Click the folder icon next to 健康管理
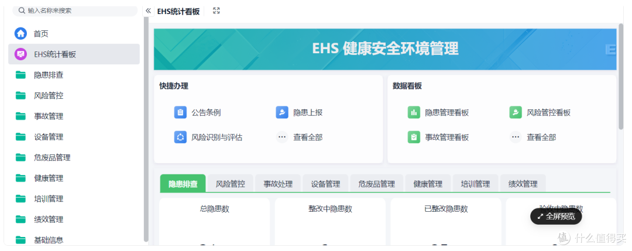Image resolution: width=632 pixels, height=251 pixels. [20, 178]
